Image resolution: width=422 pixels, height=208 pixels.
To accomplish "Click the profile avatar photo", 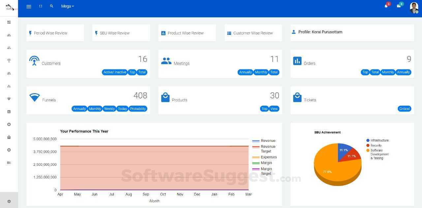I will pos(414,8).
